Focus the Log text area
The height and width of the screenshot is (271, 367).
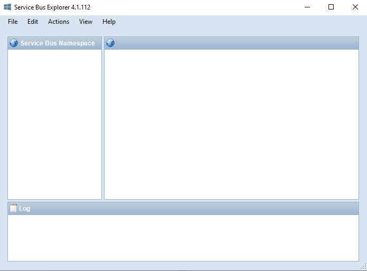click(183, 238)
